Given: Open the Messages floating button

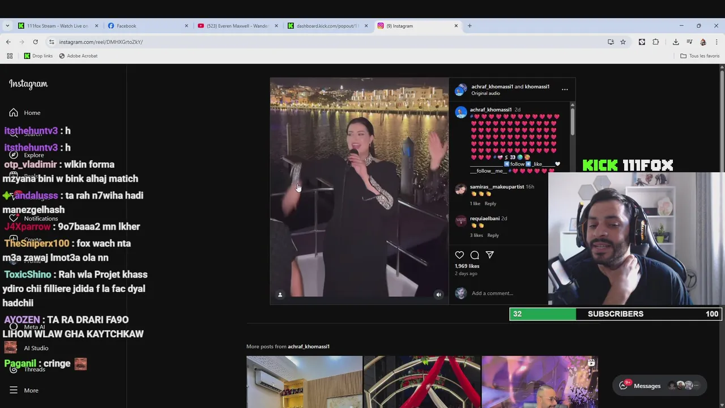Looking at the screenshot, I should [660, 386].
